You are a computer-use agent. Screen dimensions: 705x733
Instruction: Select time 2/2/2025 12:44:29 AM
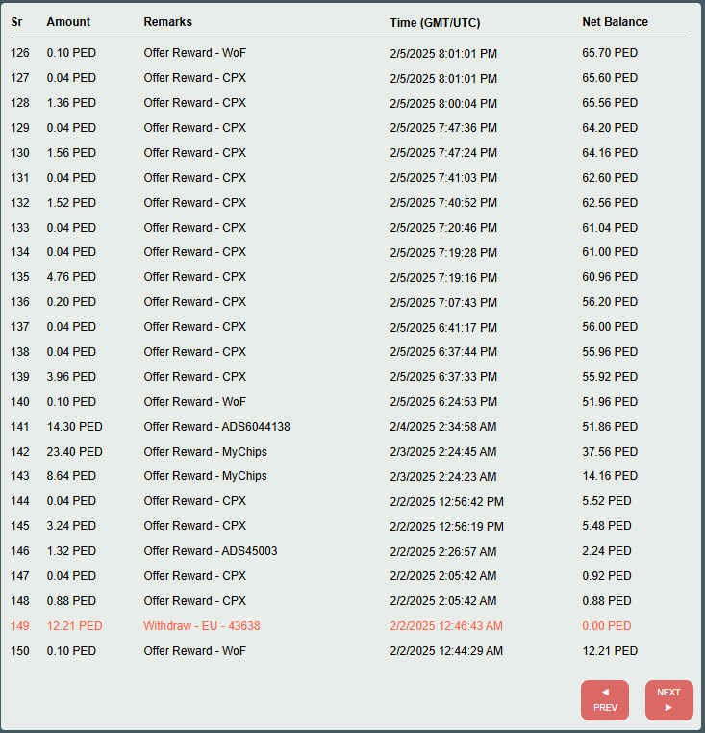446,651
